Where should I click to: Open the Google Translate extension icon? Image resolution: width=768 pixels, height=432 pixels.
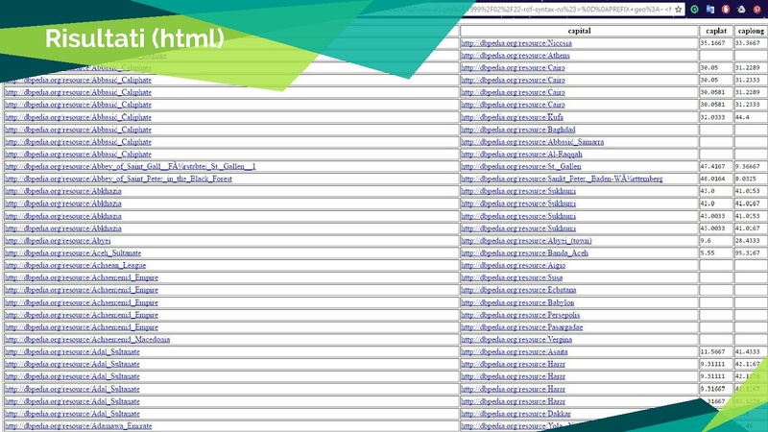(710, 10)
